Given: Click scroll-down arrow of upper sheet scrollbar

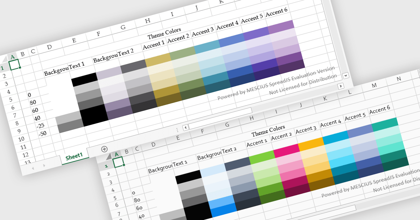Looking at the screenshot, I should click(x=345, y=75).
